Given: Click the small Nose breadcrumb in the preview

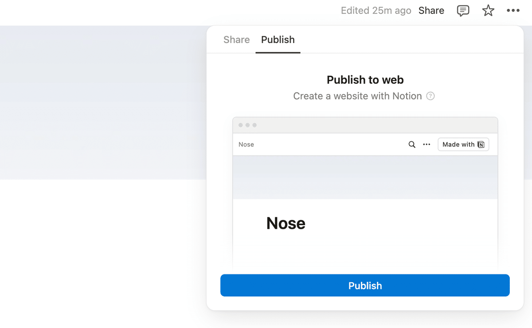Looking at the screenshot, I should [246, 144].
